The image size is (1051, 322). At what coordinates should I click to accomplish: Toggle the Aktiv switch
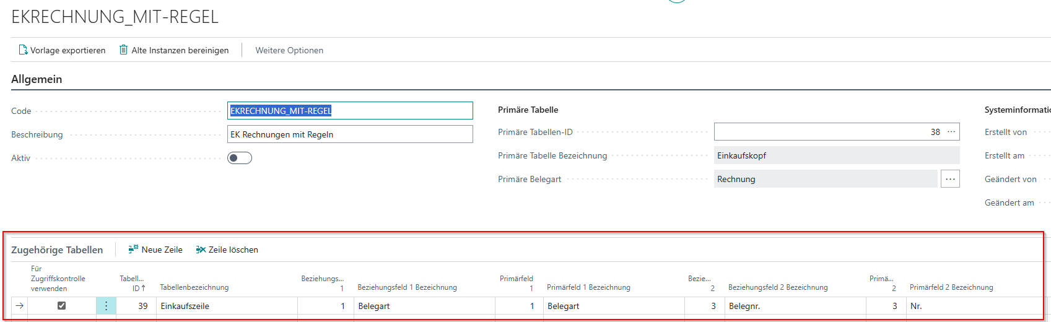coord(240,158)
